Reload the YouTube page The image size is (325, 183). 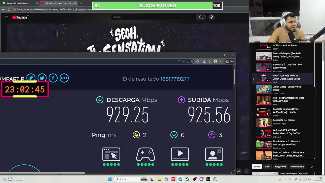pyautogui.click(x=9, y=9)
